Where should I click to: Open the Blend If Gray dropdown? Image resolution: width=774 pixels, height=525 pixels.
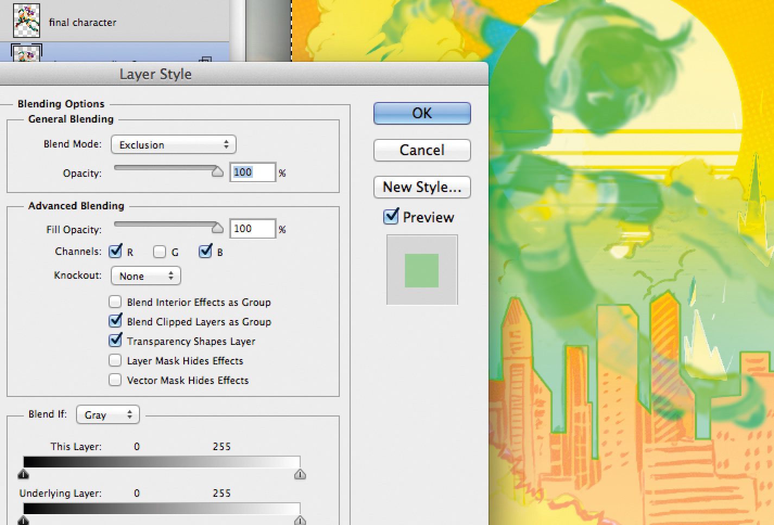click(108, 415)
